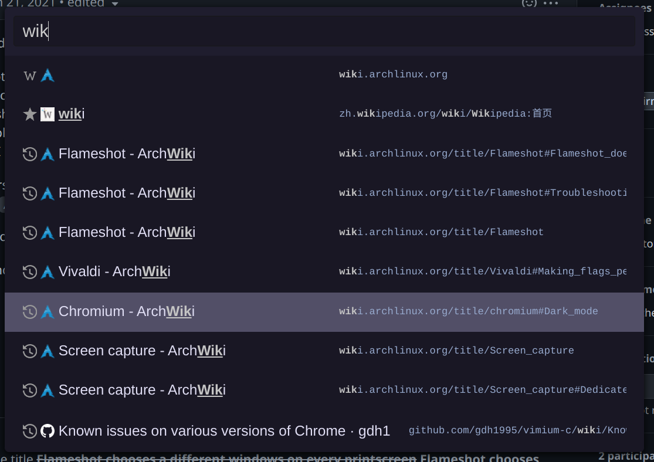Image resolution: width=654 pixels, height=462 pixels.
Task: Open chromium#Dark_mode URL
Action: pyautogui.click(x=469, y=311)
